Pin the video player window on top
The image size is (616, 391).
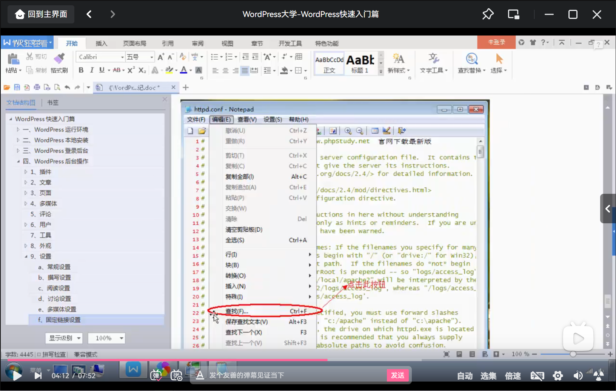(x=488, y=14)
